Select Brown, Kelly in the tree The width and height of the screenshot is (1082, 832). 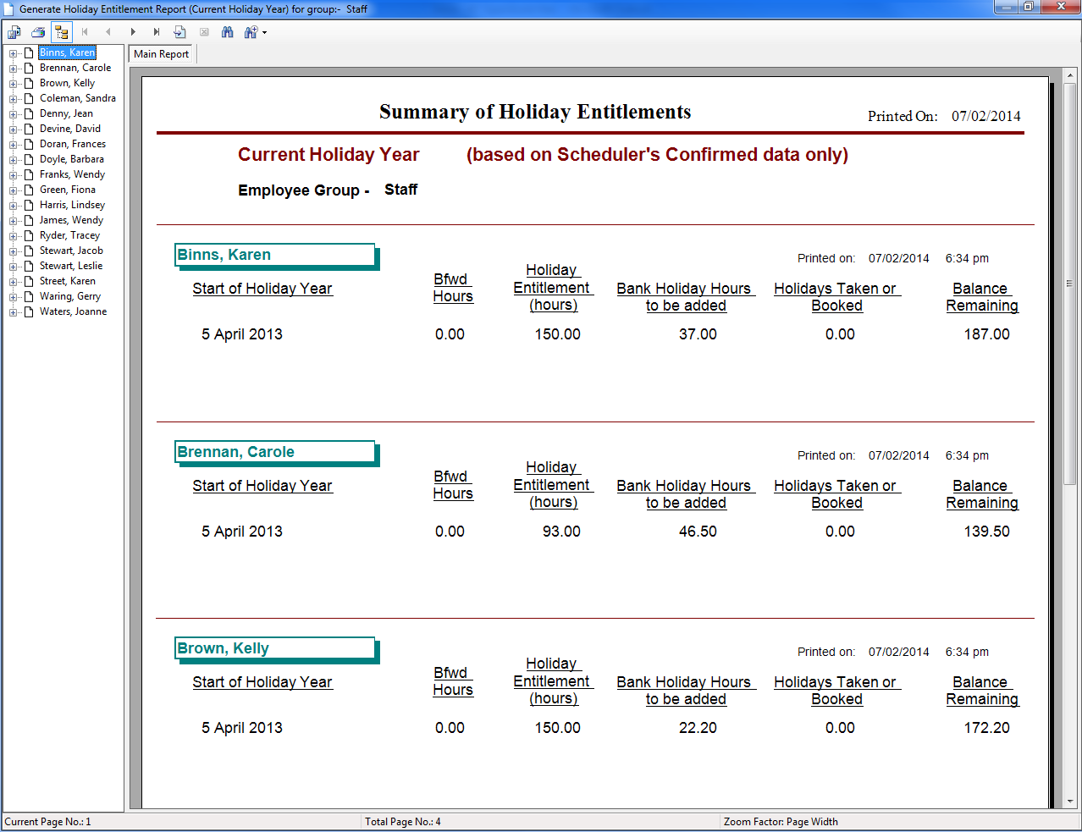(x=67, y=83)
